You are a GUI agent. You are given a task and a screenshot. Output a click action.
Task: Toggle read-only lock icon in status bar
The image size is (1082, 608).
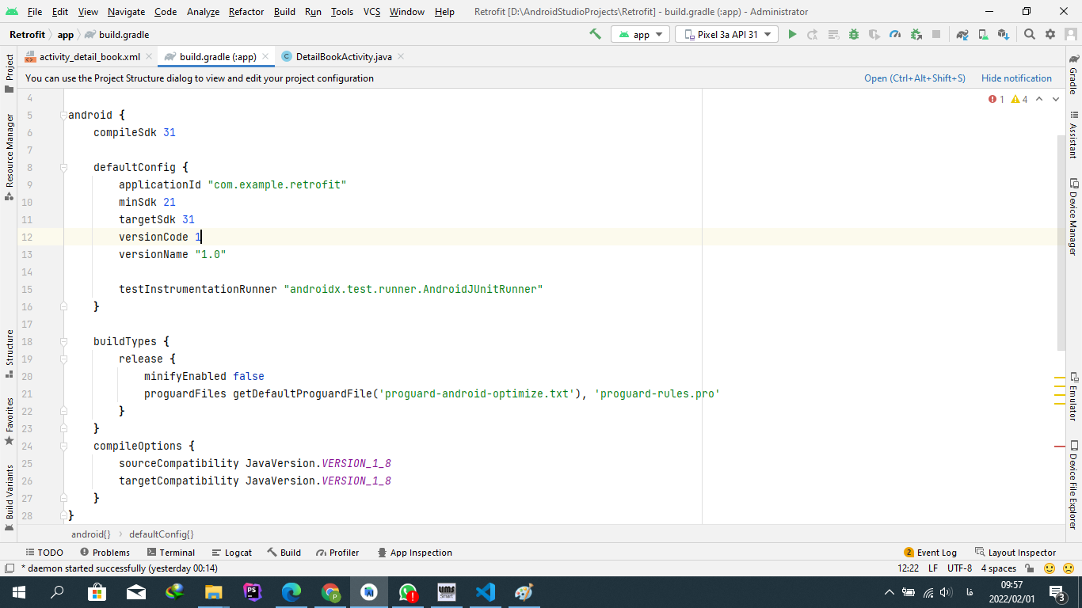[x=1030, y=568]
